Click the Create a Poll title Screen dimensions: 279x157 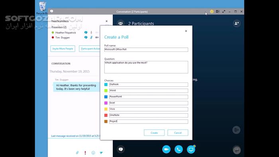coord(116,37)
